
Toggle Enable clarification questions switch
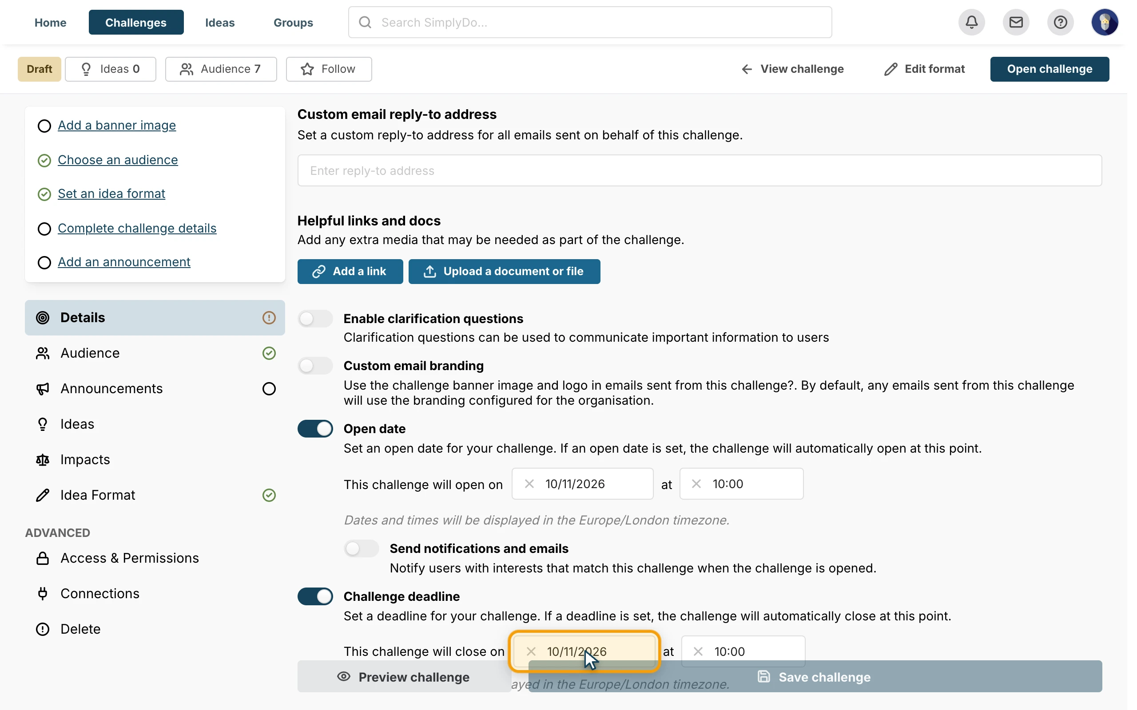(315, 319)
